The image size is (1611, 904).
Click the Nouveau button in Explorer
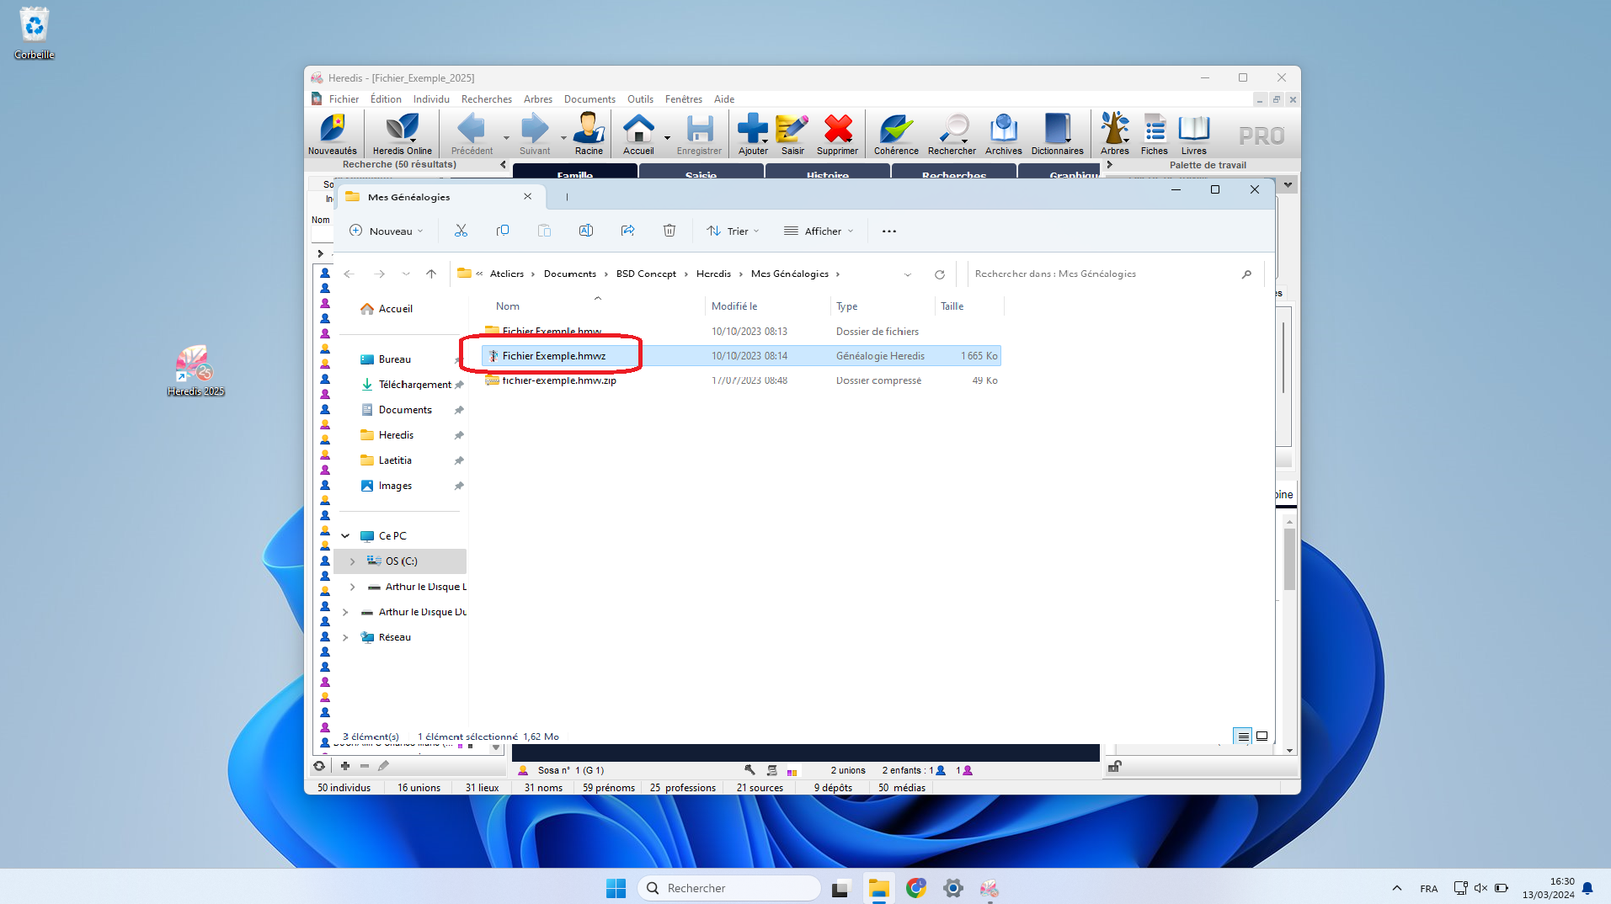(x=387, y=231)
